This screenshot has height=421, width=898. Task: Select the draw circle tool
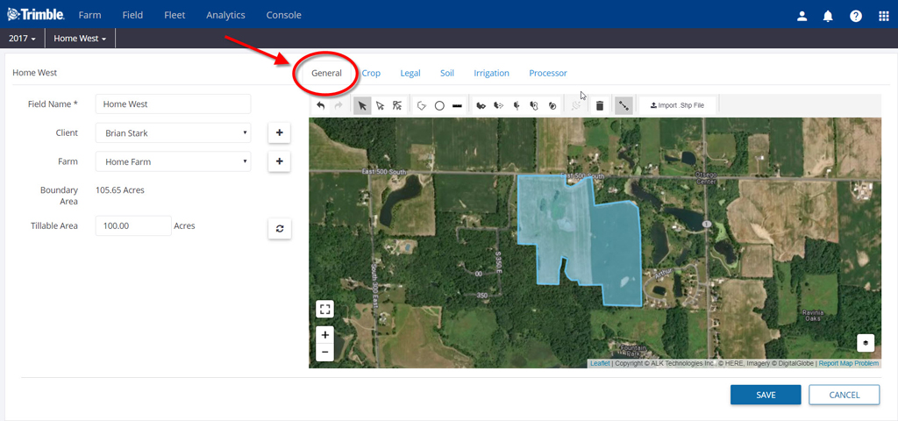[x=439, y=105]
